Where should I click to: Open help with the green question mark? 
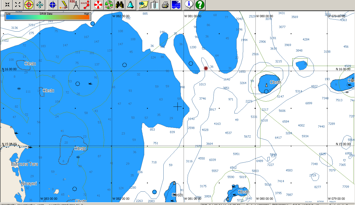tap(200, 5)
